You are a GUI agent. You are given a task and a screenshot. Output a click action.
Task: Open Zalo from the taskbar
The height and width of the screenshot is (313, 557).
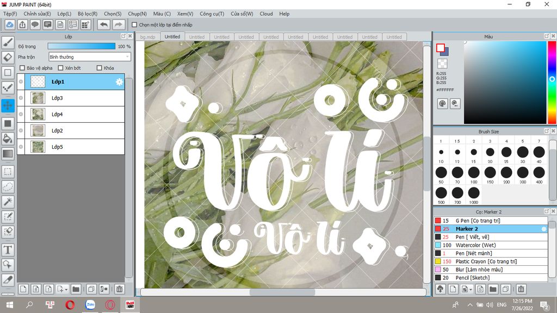90,305
